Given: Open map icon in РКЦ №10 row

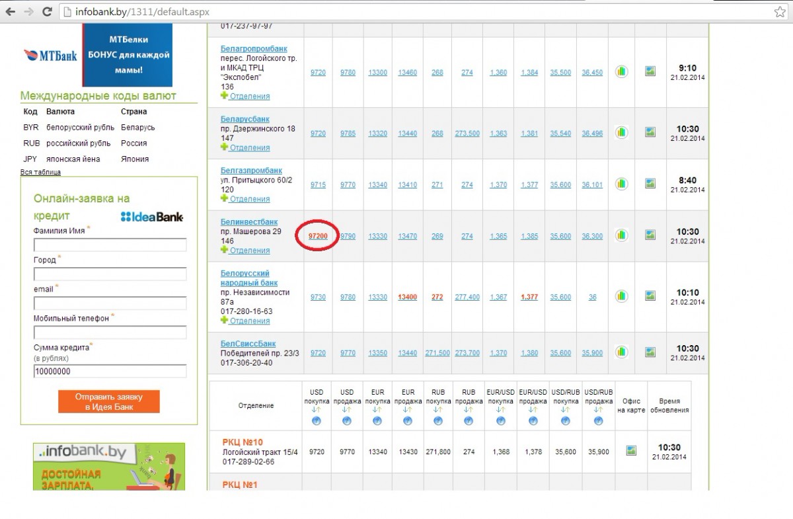Looking at the screenshot, I should [x=631, y=450].
